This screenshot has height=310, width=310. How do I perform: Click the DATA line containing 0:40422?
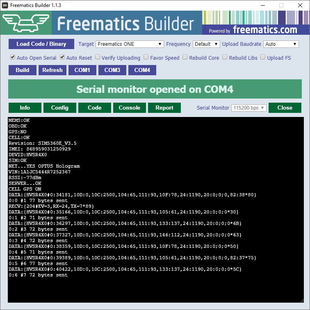pos(125,269)
